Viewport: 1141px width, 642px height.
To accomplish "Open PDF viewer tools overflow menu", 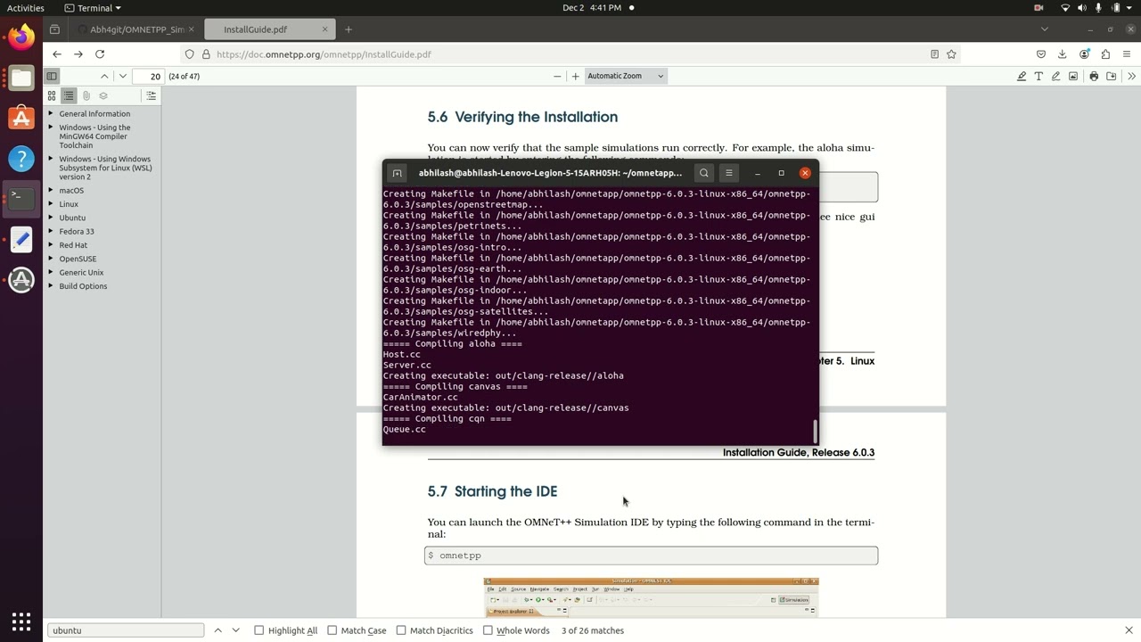I will click(1131, 76).
